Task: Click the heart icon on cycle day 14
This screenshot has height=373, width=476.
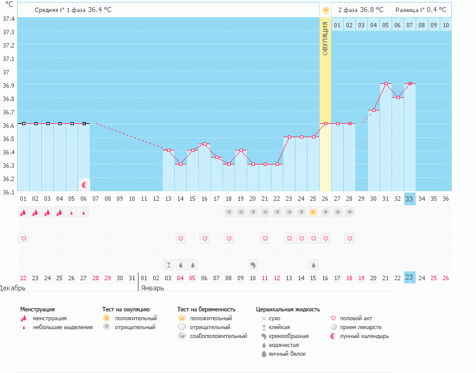Action: coord(180,238)
